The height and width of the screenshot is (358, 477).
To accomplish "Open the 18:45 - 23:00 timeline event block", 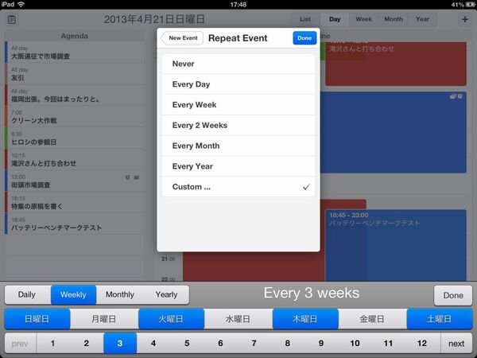I will coord(396,245).
